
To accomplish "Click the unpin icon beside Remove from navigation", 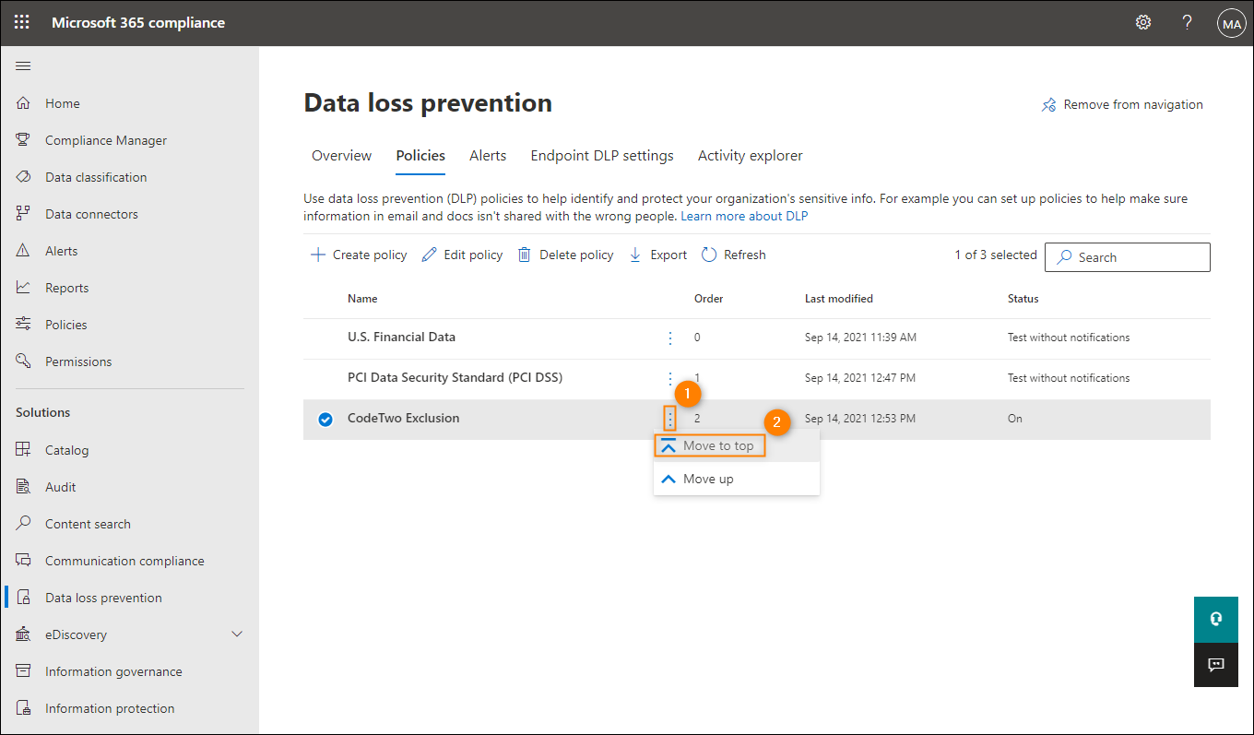I will (x=1048, y=105).
